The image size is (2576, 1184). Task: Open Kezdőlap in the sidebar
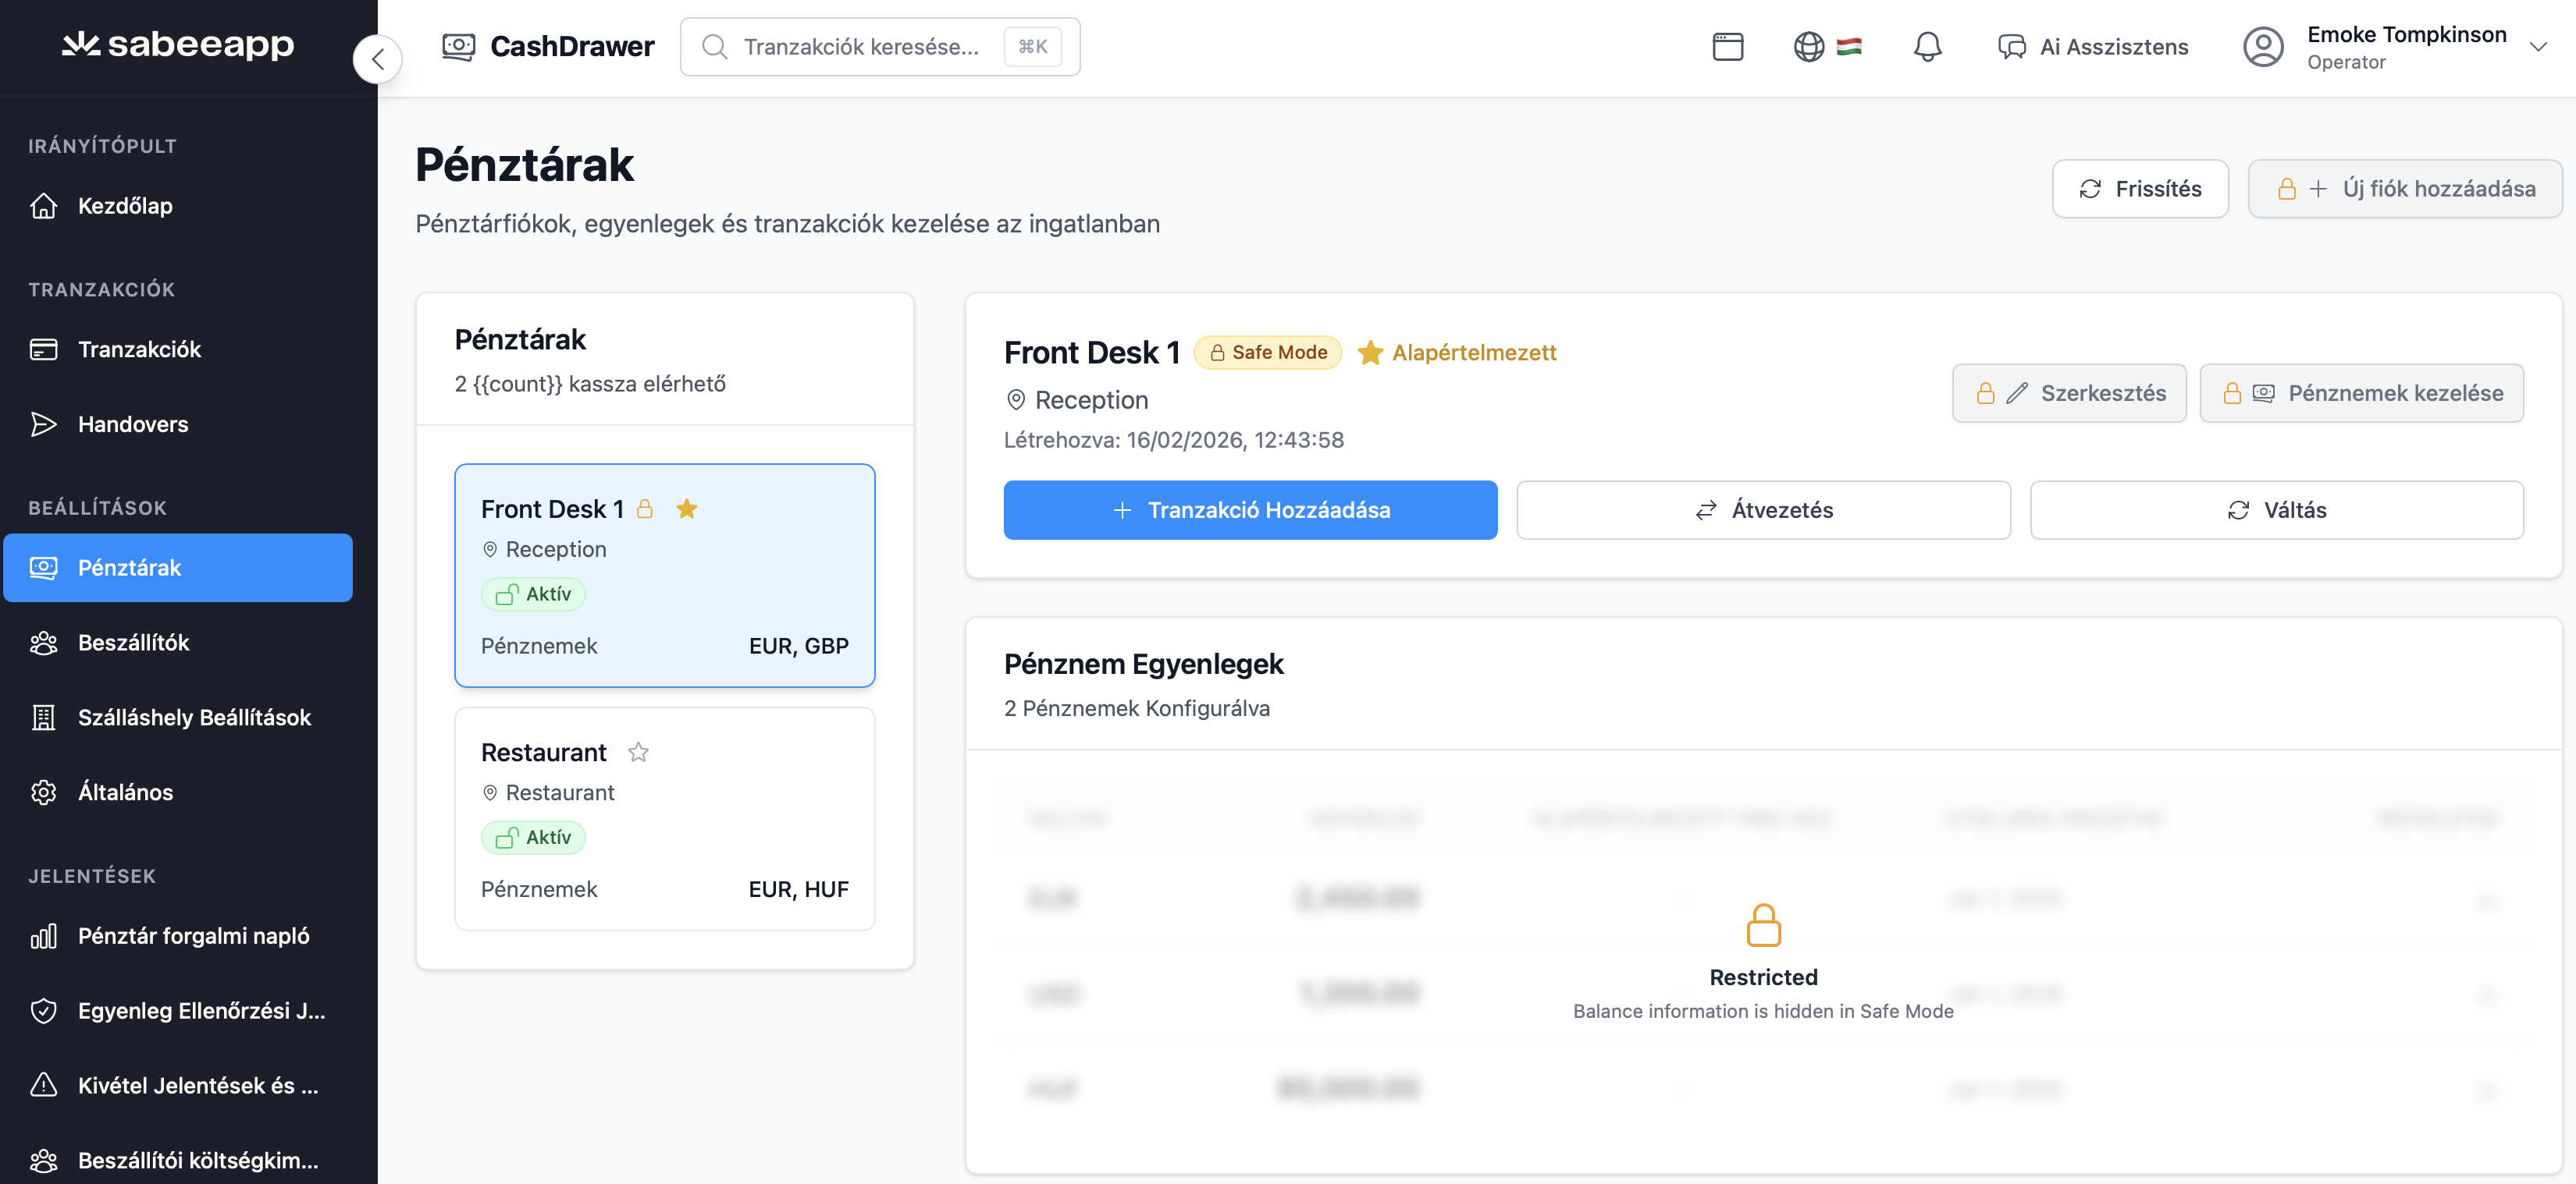click(125, 206)
